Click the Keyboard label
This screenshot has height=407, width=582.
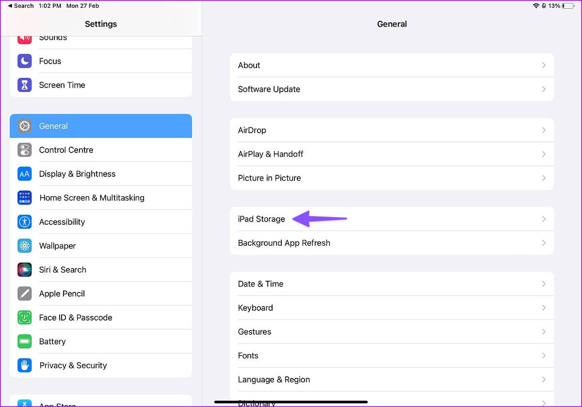(x=256, y=308)
